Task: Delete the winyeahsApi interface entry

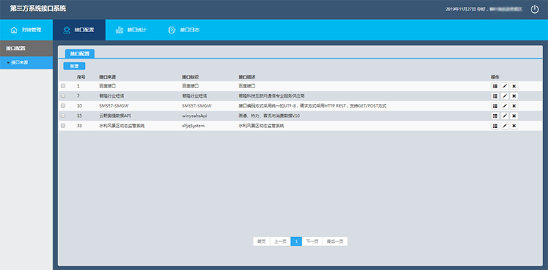Action: click(x=514, y=116)
